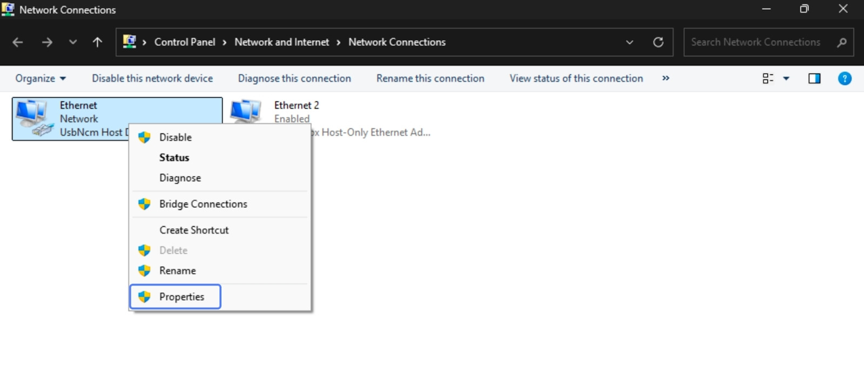Click UsbNcm Host device text
The height and width of the screenshot is (387, 864).
(94, 132)
